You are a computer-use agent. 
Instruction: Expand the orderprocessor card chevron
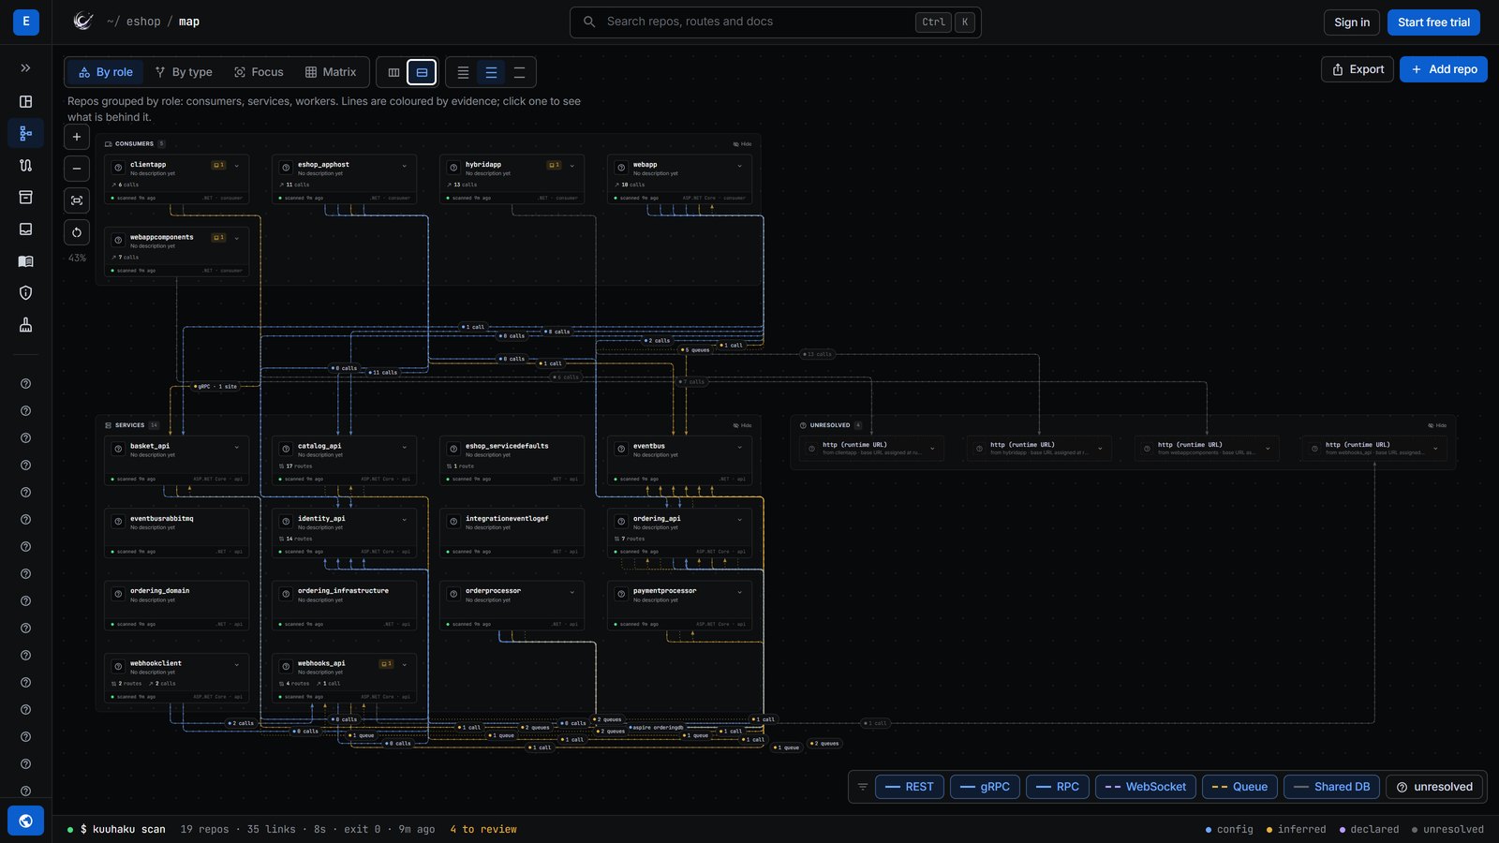(x=572, y=592)
